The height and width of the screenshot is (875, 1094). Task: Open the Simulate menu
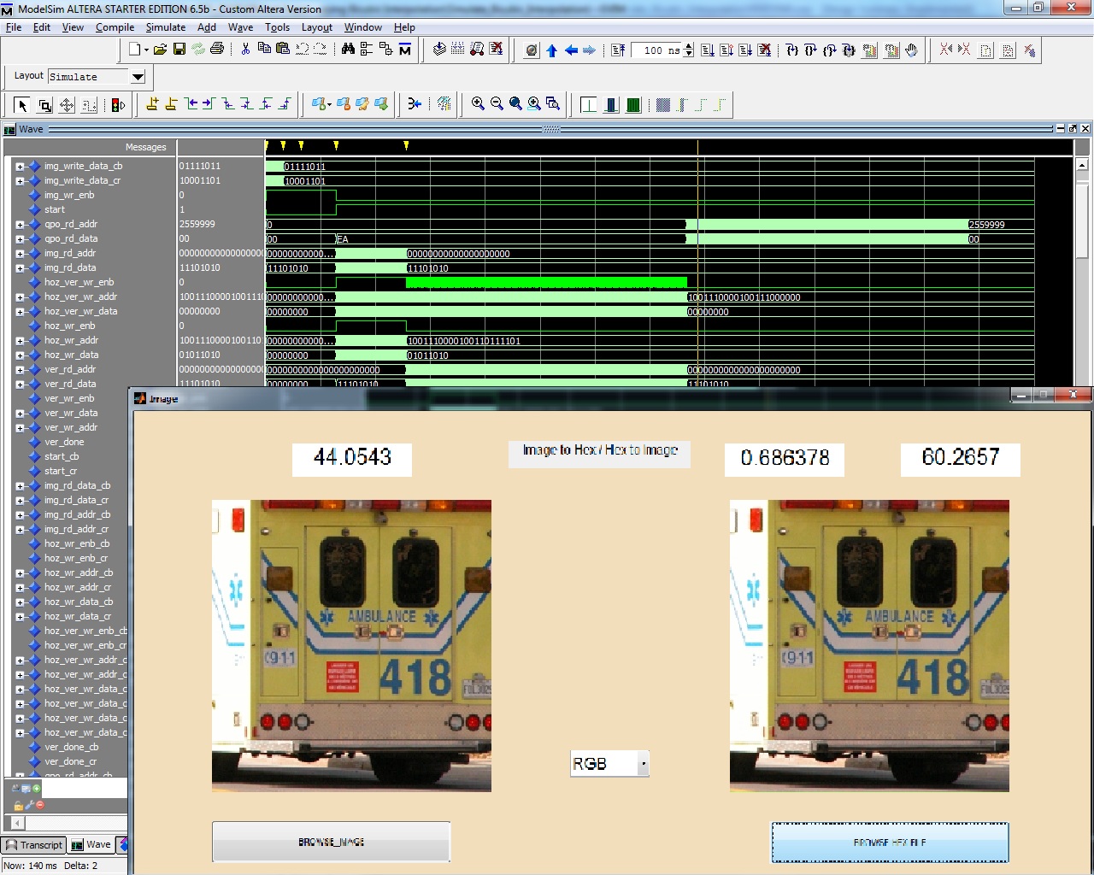click(x=165, y=27)
